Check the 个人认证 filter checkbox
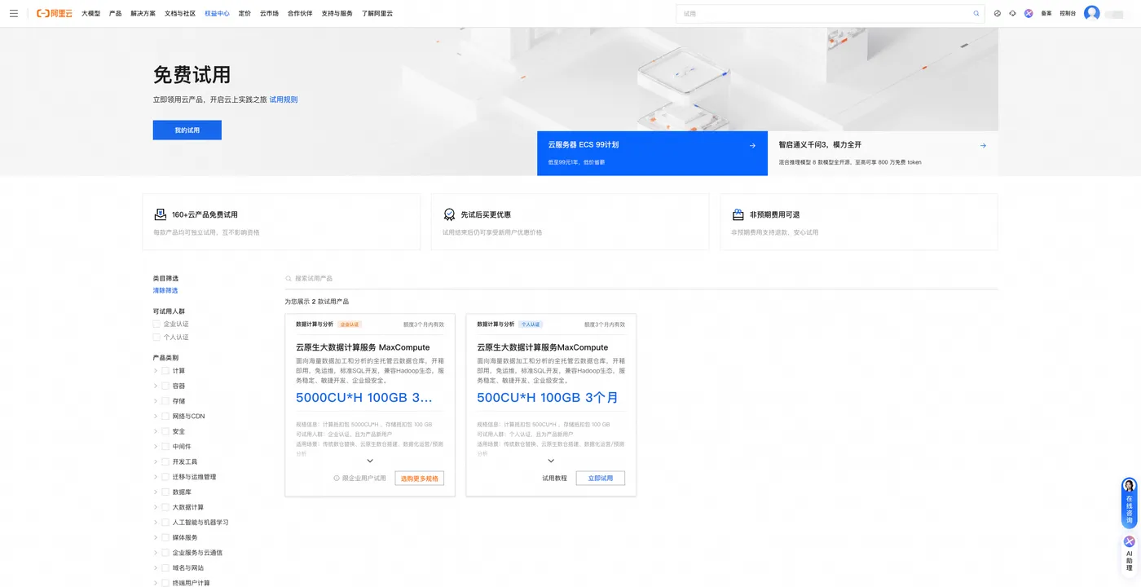1141x587 pixels. click(156, 338)
